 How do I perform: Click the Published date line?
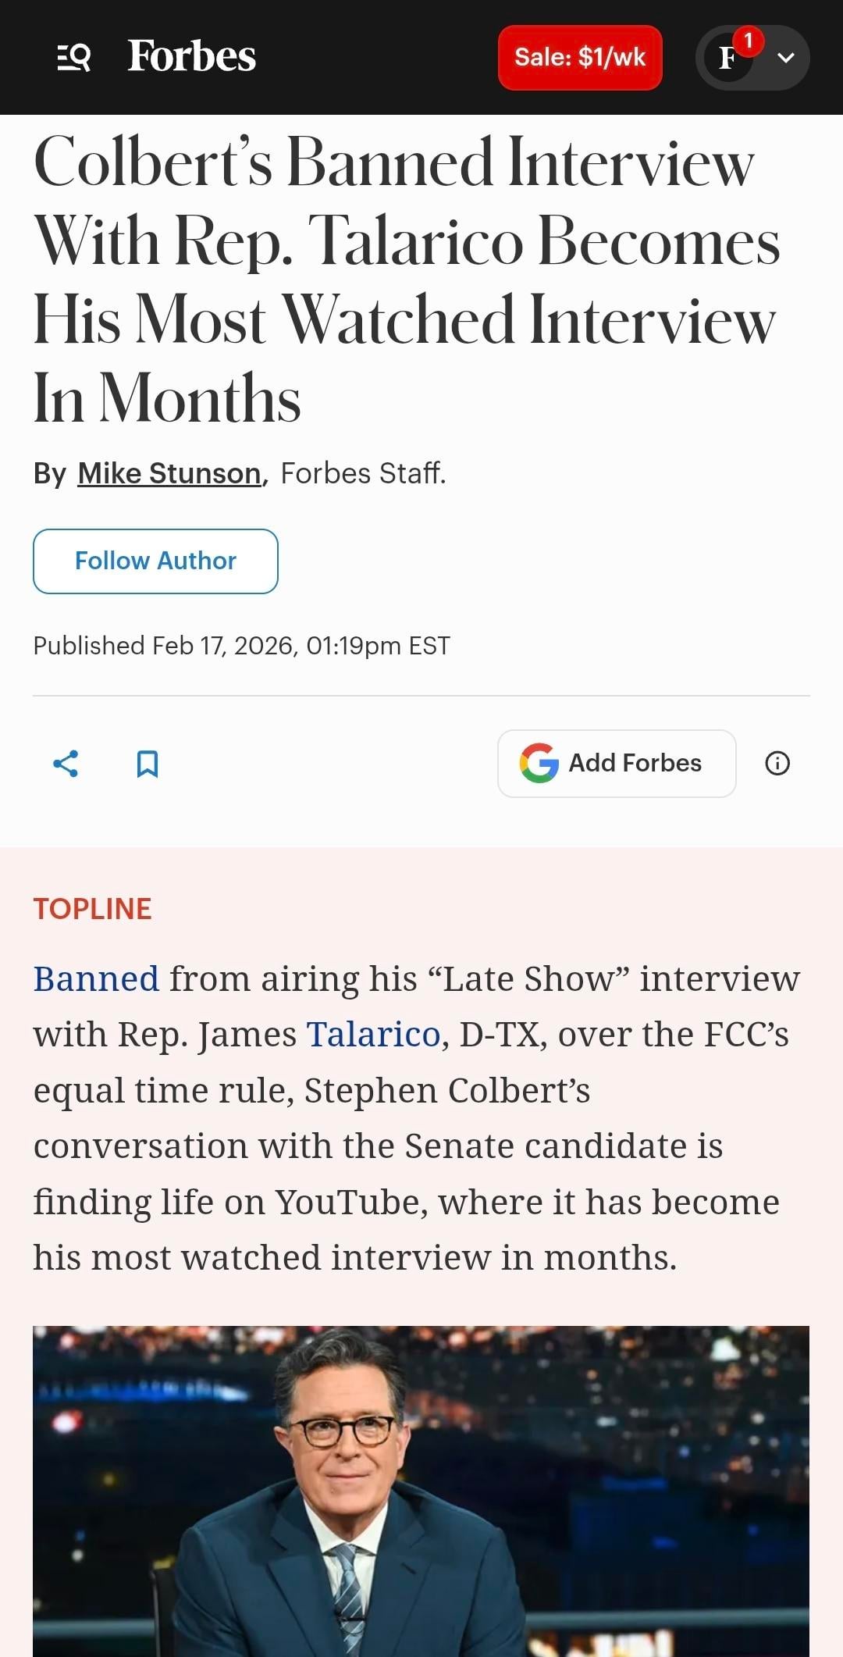point(241,646)
